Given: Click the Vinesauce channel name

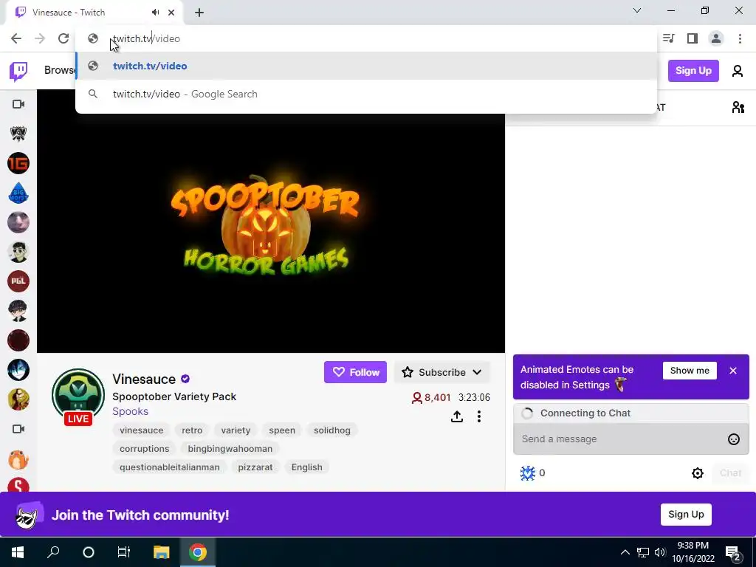Looking at the screenshot, I should coord(144,379).
